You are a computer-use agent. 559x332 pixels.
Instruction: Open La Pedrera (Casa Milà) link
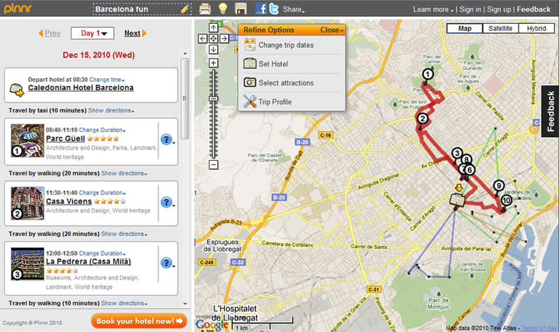(x=89, y=261)
